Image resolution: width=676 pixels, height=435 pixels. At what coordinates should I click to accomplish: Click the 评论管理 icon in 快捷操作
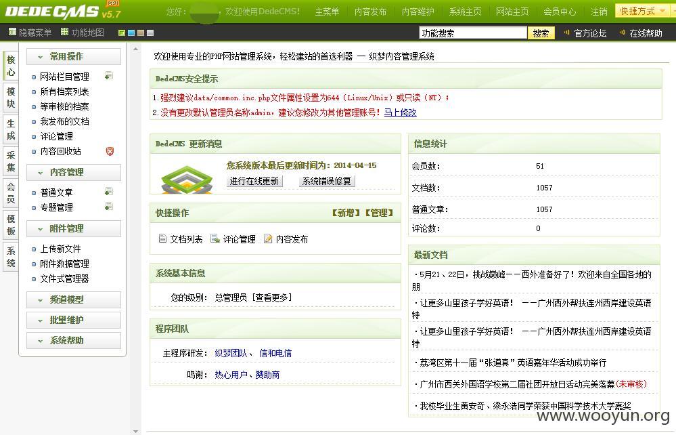point(215,239)
